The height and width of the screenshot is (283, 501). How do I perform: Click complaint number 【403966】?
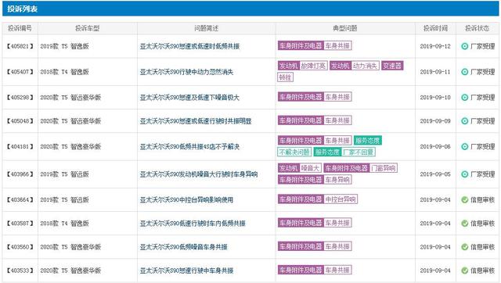pyautogui.click(x=20, y=174)
